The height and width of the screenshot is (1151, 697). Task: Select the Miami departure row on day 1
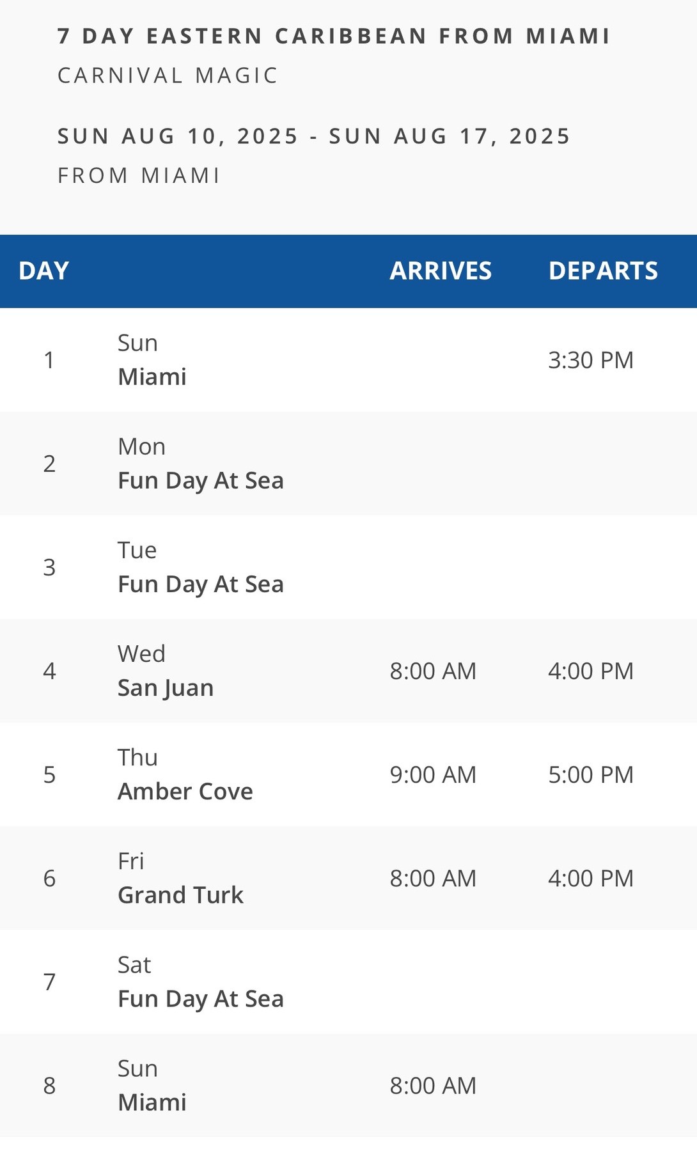(348, 360)
